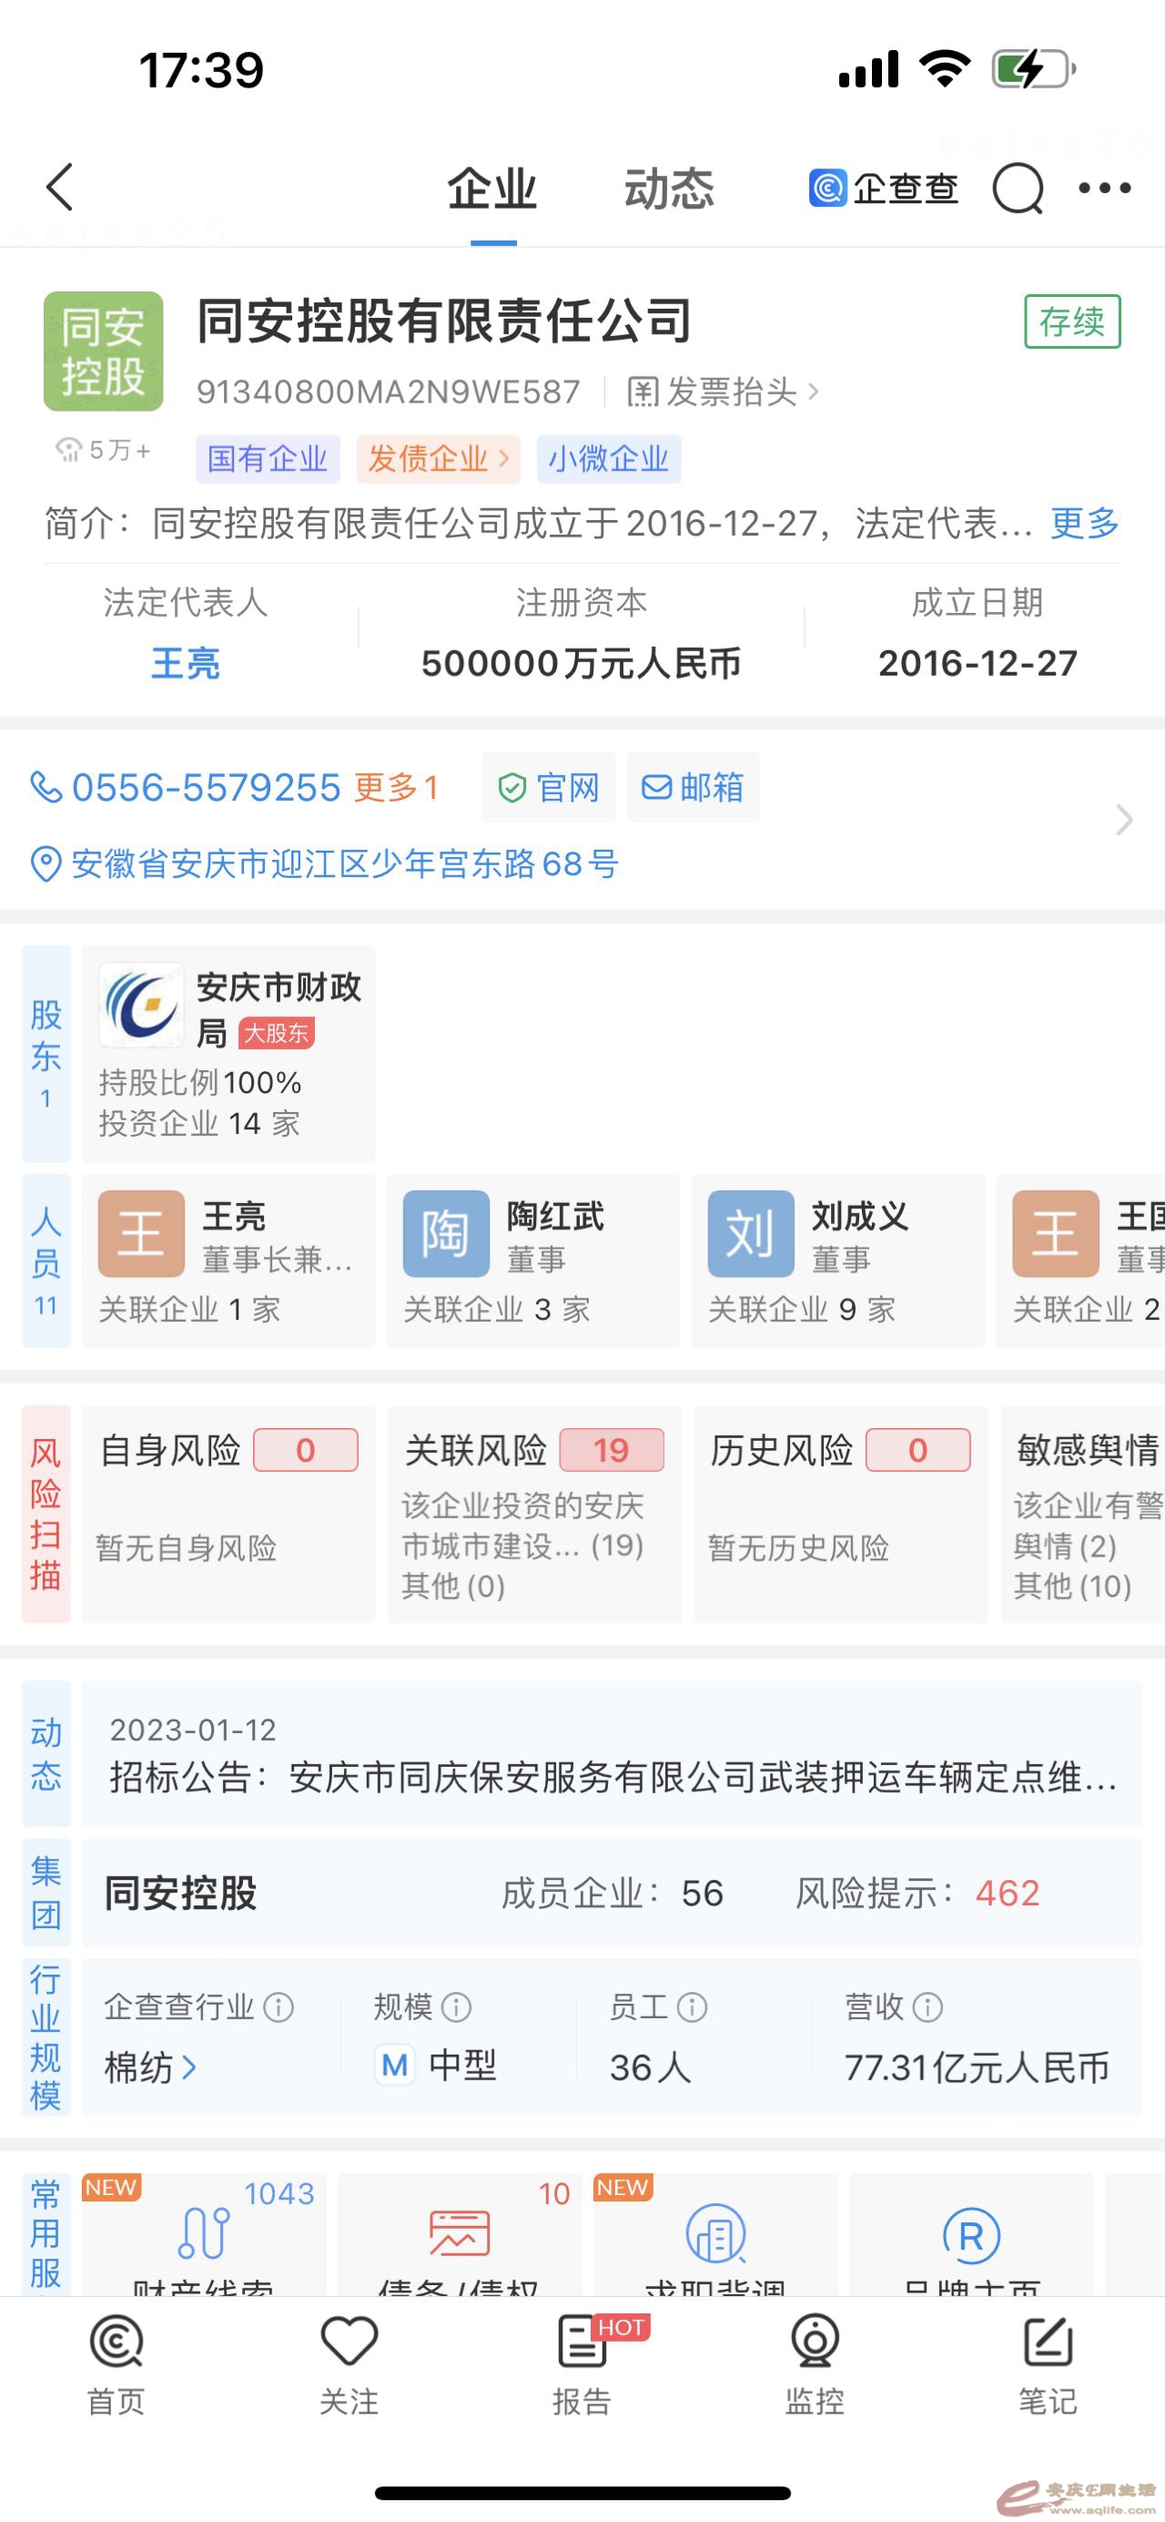Tap the 邮箱 button
1165x2522 pixels.
(693, 787)
